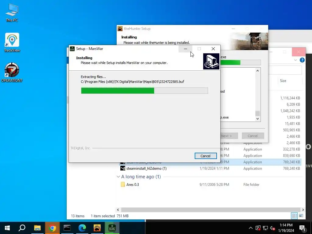
Task: Open the Windows Start menu
Action: point(7,228)
